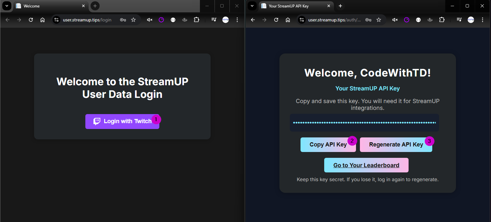Open the tab list dropdown in right window
The image size is (491, 222).
tap(252, 6)
